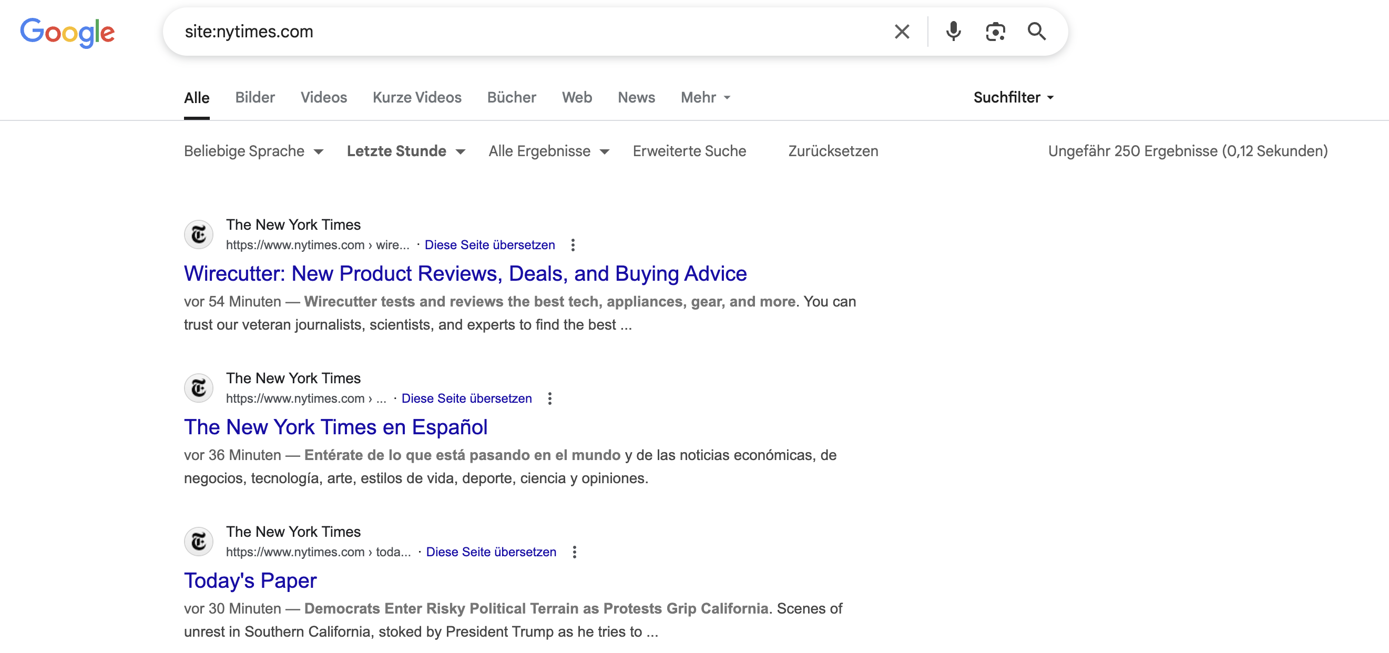Switch to the Bilder tab
The height and width of the screenshot is (653, 1389).
pyautogui.click(x=254, y=98)
